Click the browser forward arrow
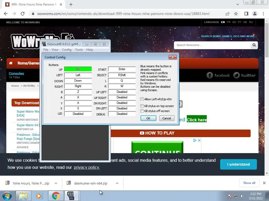The width and height of the screenshot is (269, 201). tap(14, 14)
